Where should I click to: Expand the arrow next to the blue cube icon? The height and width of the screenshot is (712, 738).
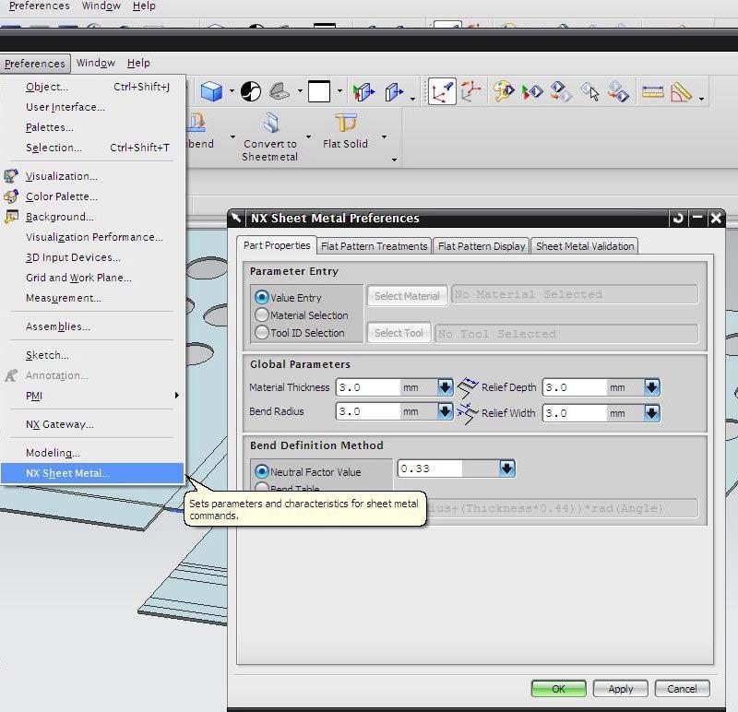point(232,90)
